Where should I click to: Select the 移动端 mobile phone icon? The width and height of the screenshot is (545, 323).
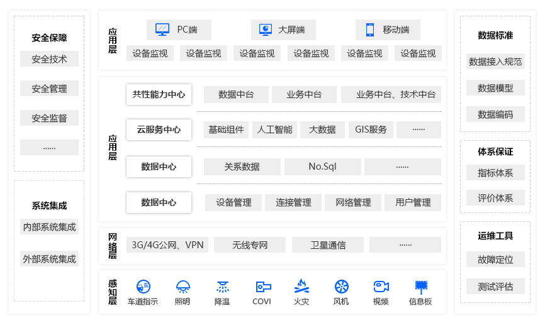[370, 30]
